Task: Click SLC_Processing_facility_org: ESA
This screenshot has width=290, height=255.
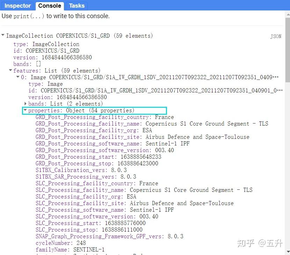Action: pos(86,197)
